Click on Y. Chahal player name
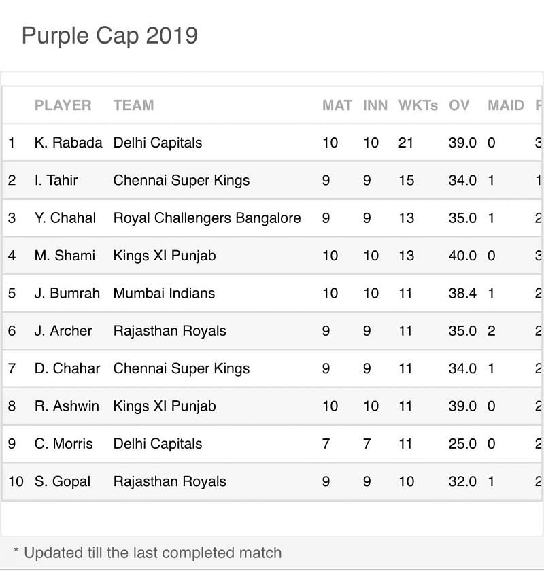 coord(65,218)
